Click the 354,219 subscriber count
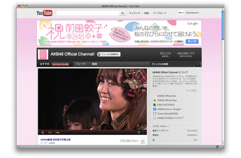The width and height of the screenshot is (241, 158). (x=165, y=53)
